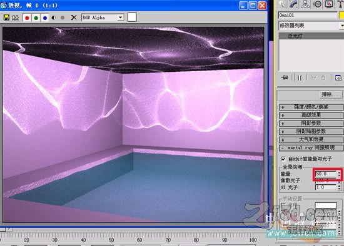Clear the render with the X icon
This screenshot has height=246, width=344.
[x=74, y=17]
